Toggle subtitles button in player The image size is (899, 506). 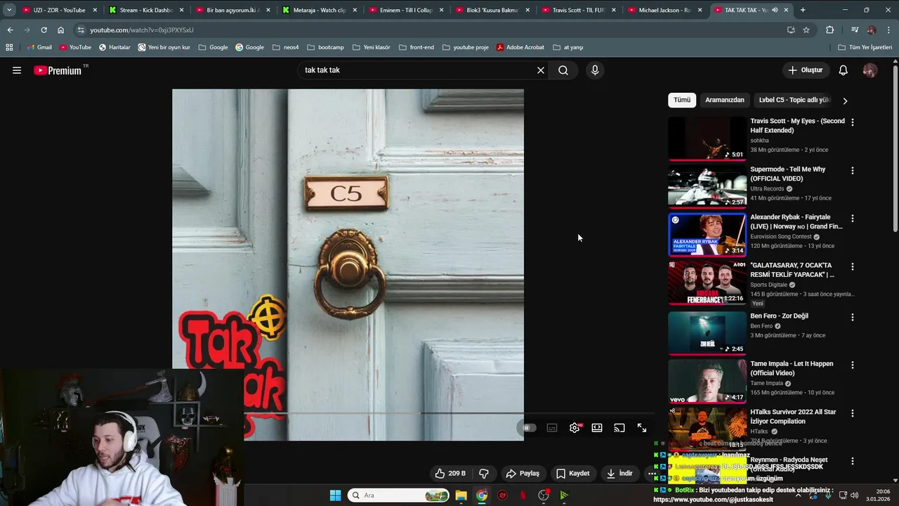tap(552, 428)
